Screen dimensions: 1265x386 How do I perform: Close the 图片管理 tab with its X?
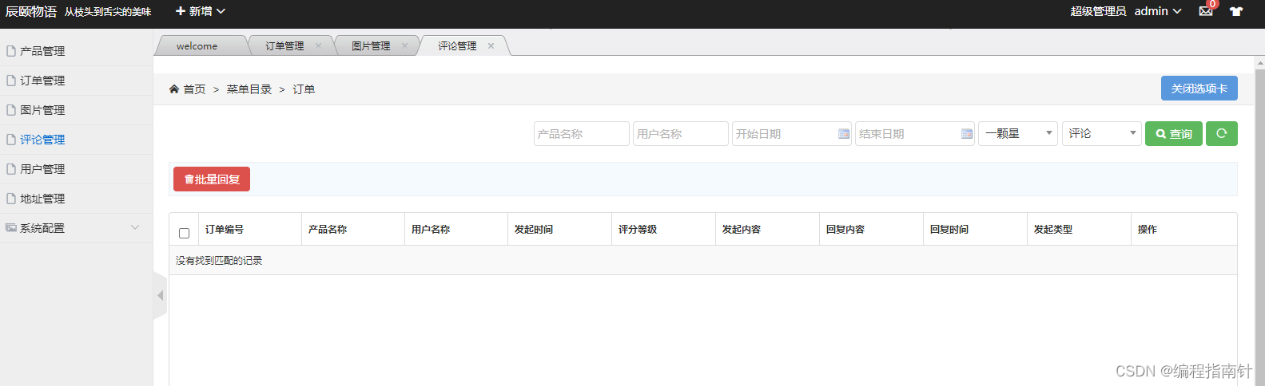(404, 45)
